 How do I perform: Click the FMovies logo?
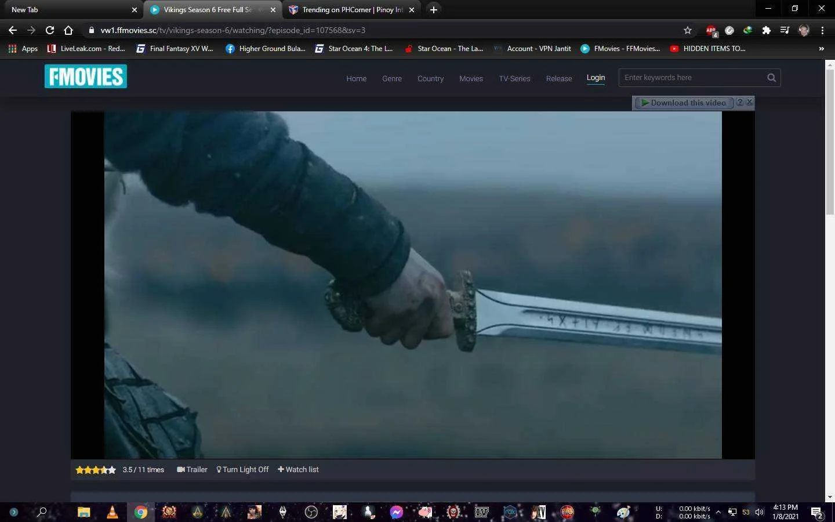click(x=86, y=77)
